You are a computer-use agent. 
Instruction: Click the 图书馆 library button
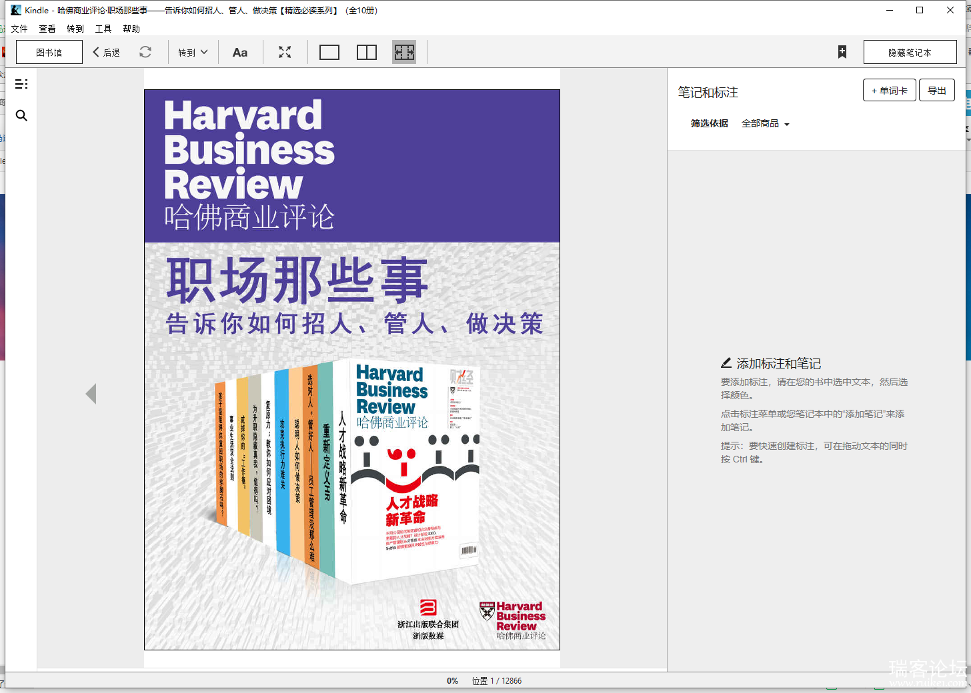49,52
